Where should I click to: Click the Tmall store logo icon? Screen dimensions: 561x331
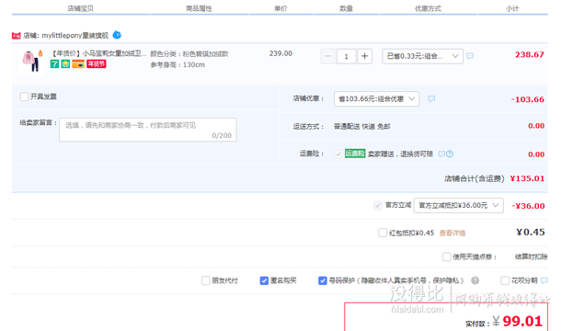click(17, 36)
